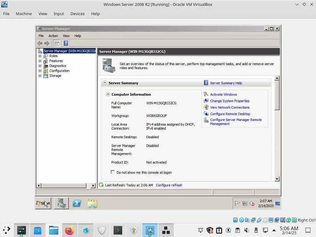This screenshot has width=316, height=237.
Task: Open Firefox from the host taskbar
Action: (x=69, y=230)
